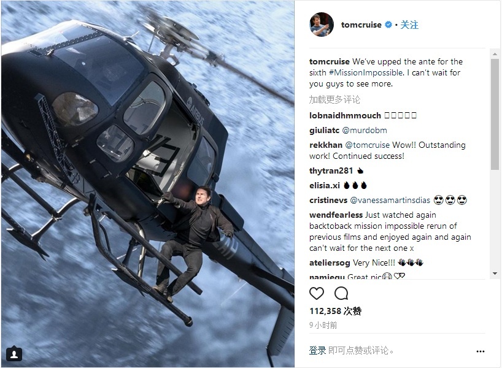Open lobnaidhmmouch commenter profile
The width and height of the screenshot is (502, 368).
coord(345,115)
